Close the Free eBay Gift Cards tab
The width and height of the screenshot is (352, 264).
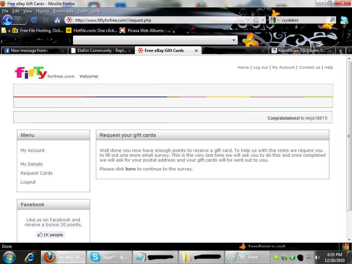point(196,51)
